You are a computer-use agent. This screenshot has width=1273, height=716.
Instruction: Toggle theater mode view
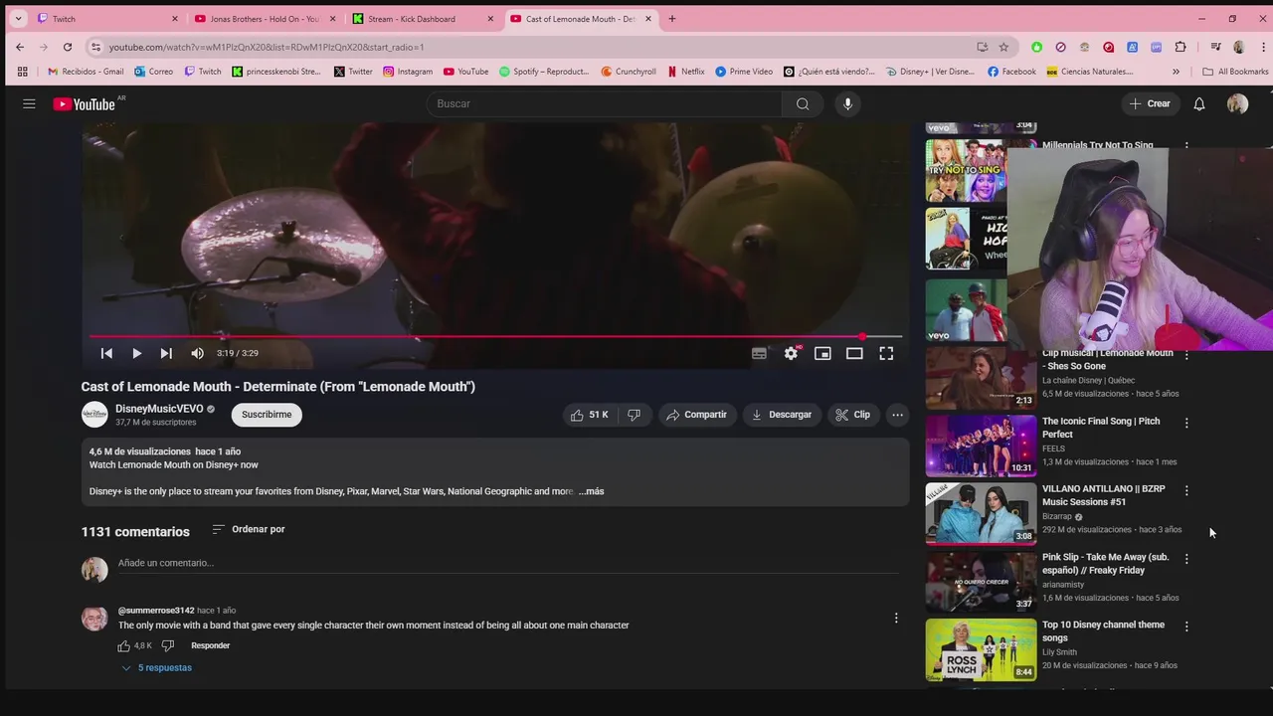point(854,353)
